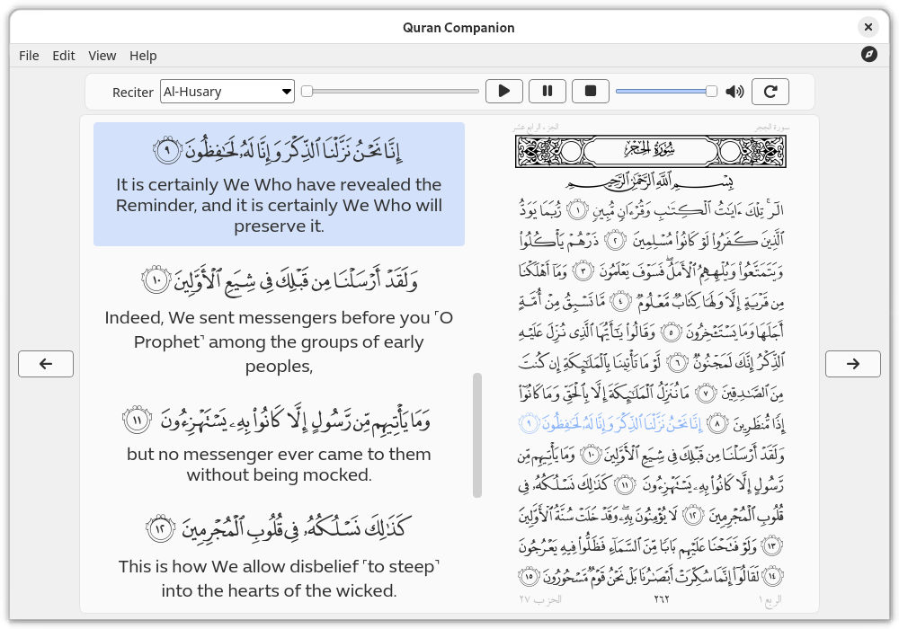
Task: Play the current recitation
Action: [x=504, y=91]
